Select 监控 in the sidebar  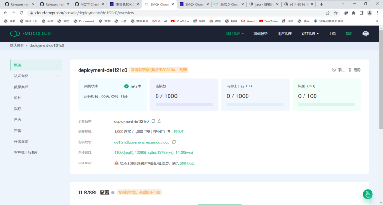[36, 98]
